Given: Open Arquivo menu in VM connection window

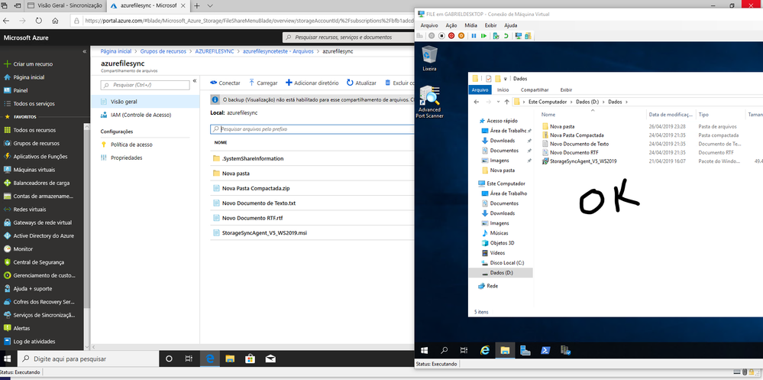Looking at the screenshot, I should (429, 24).
